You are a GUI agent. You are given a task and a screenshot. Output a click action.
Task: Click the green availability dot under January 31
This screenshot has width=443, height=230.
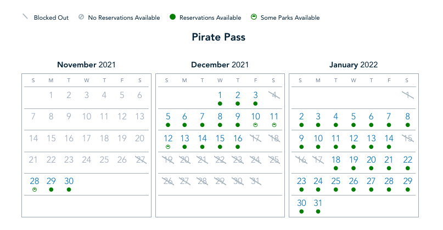[x=318, y=211]
